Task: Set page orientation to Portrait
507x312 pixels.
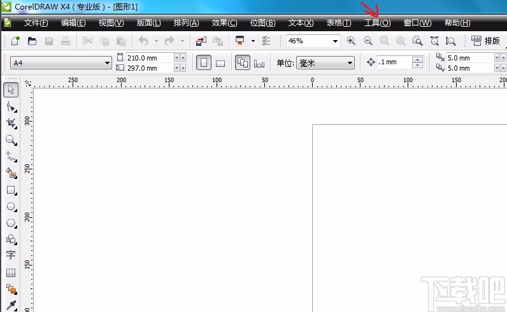Action: 204,62
